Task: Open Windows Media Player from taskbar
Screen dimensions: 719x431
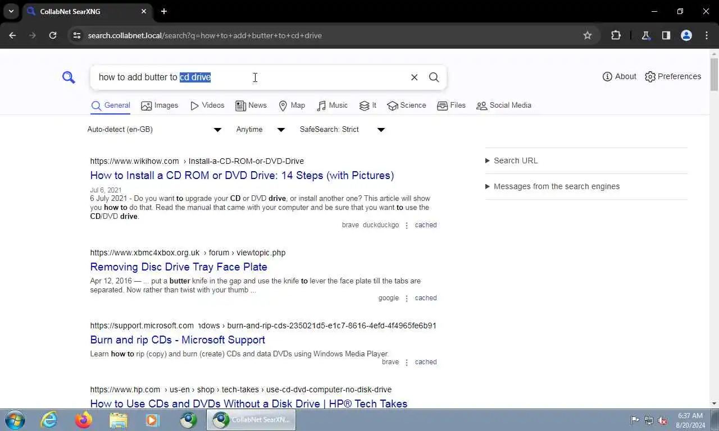Action: tap(153, 420)
